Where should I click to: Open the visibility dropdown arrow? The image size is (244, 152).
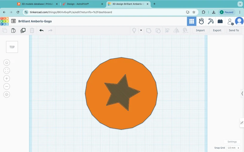(x=141, y=30)
